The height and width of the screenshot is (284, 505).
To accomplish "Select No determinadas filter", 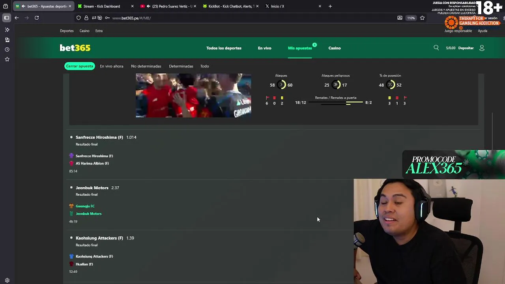I will [146, 66].
